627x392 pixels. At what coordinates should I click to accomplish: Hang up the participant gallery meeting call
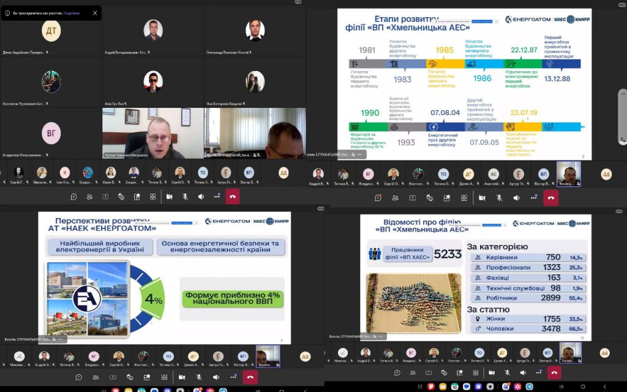click(x=233, y=197)
